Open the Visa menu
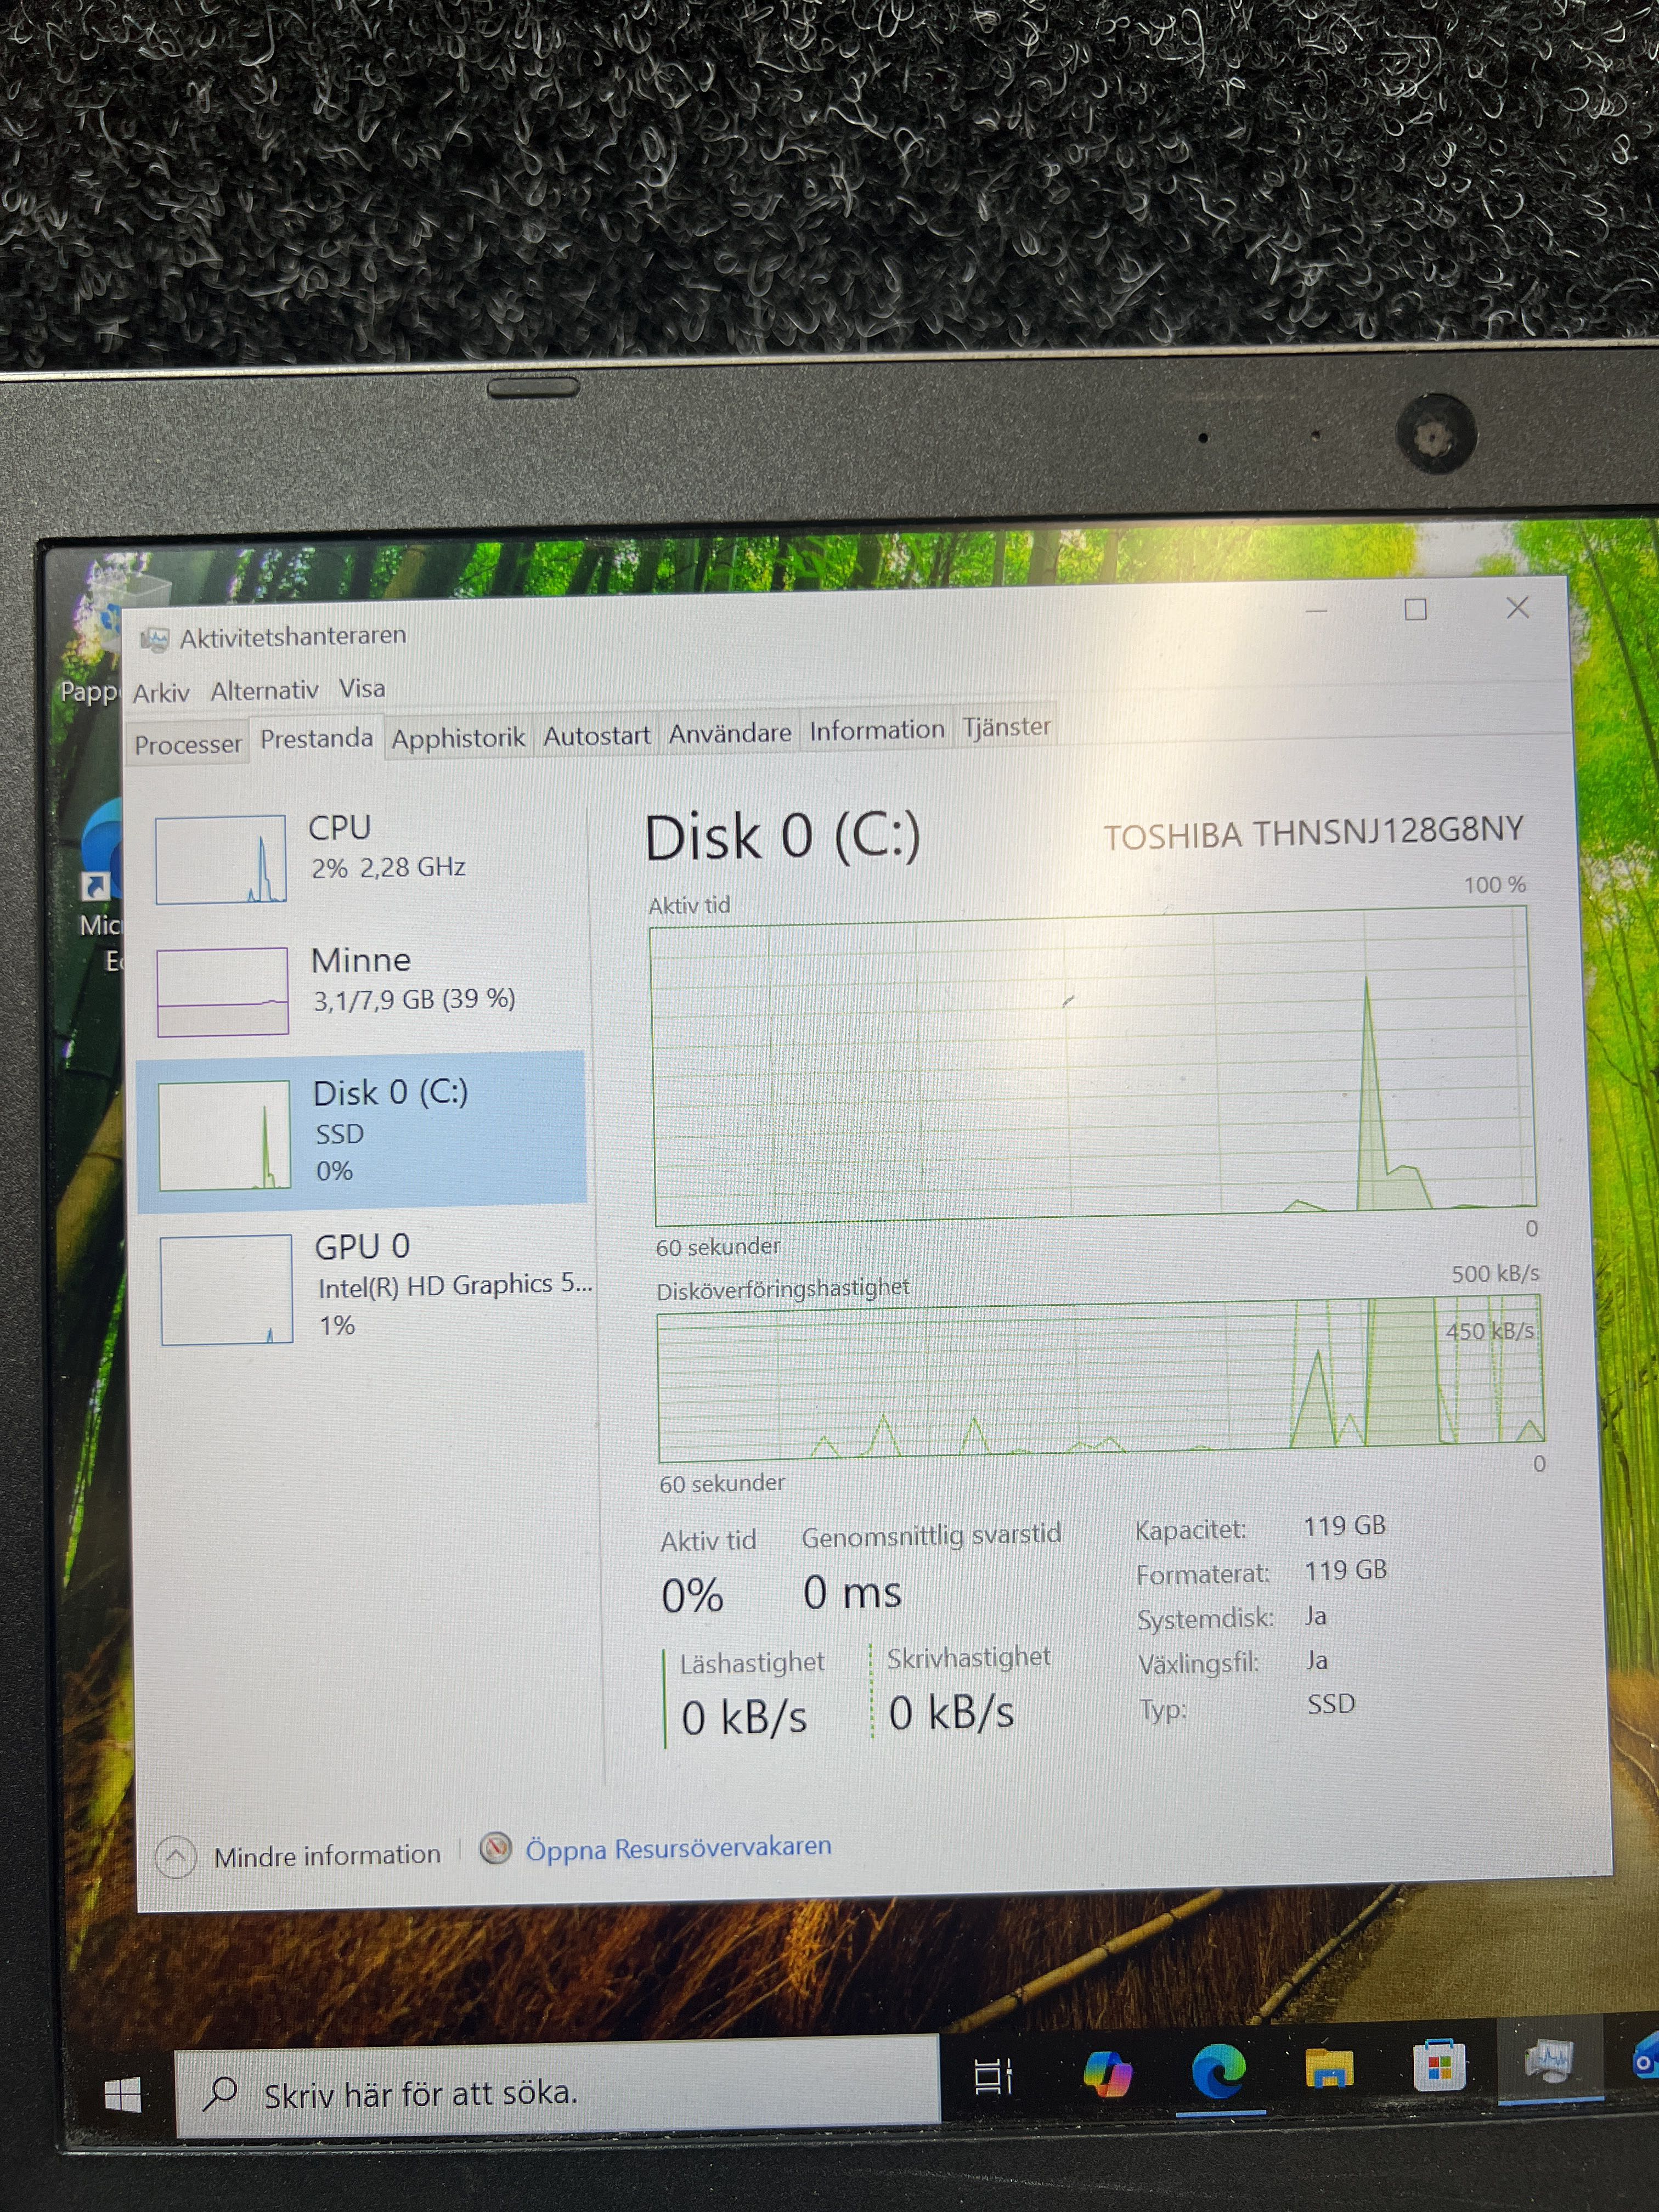This screenshot has width=1659, height=2212. pyautogui.click(x=362, y=688)
